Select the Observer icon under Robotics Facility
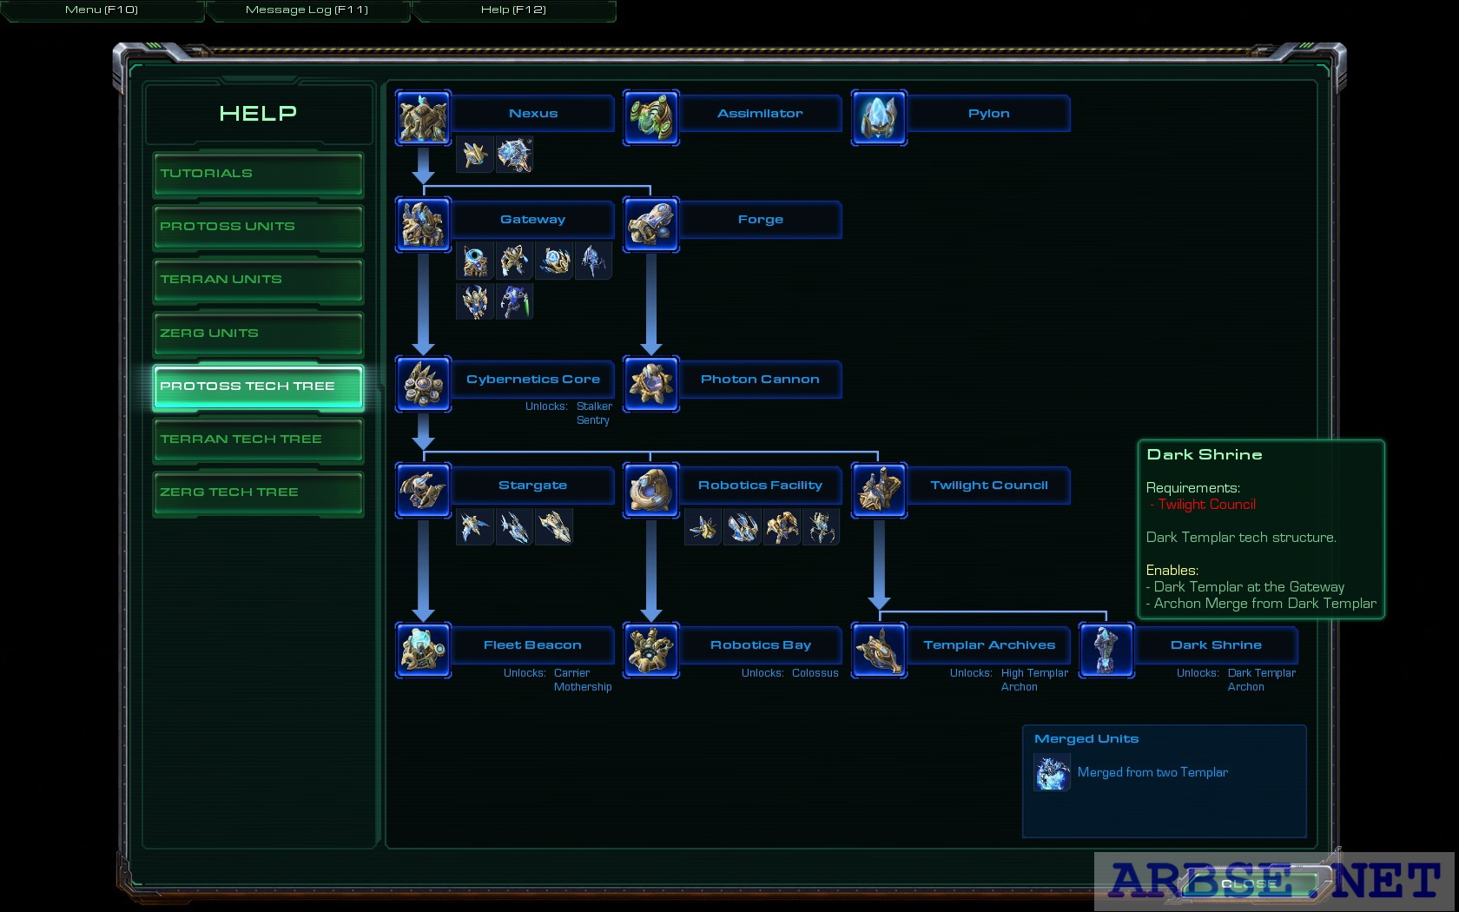Viewport: 1459px width, 912px height. point(703,526)
